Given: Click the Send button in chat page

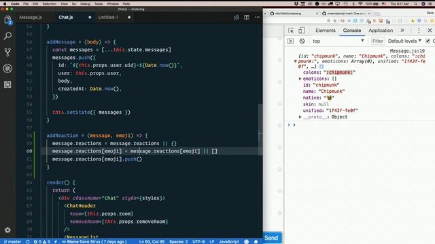Looking at the screenshot, I should click(x=271, y=238).
